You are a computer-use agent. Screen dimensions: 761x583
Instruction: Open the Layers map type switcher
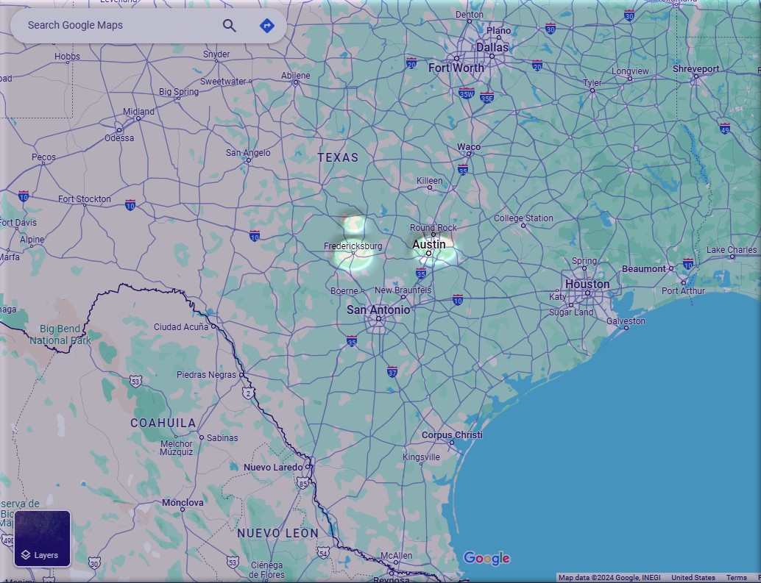click(43, 539)
